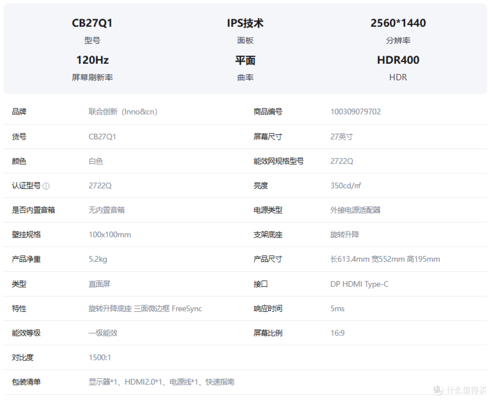Click the 接口 label
The image size is (491, 400).
(x=261, y=284)
